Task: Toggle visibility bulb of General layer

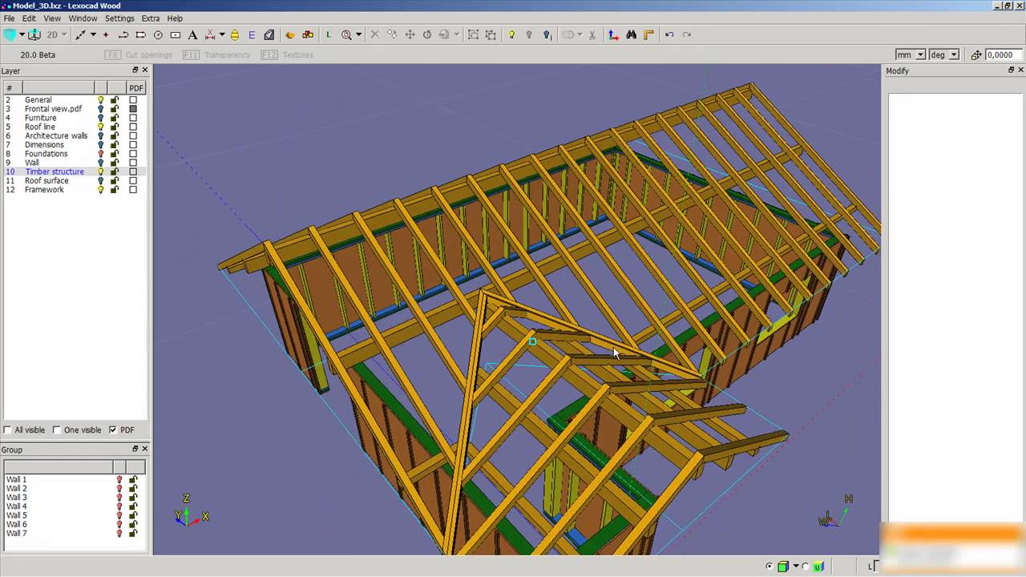Action: click(100, 100)
